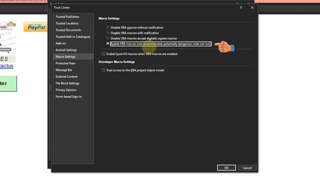Open Trusted Add-in Catalogues section

click(73, 36)
